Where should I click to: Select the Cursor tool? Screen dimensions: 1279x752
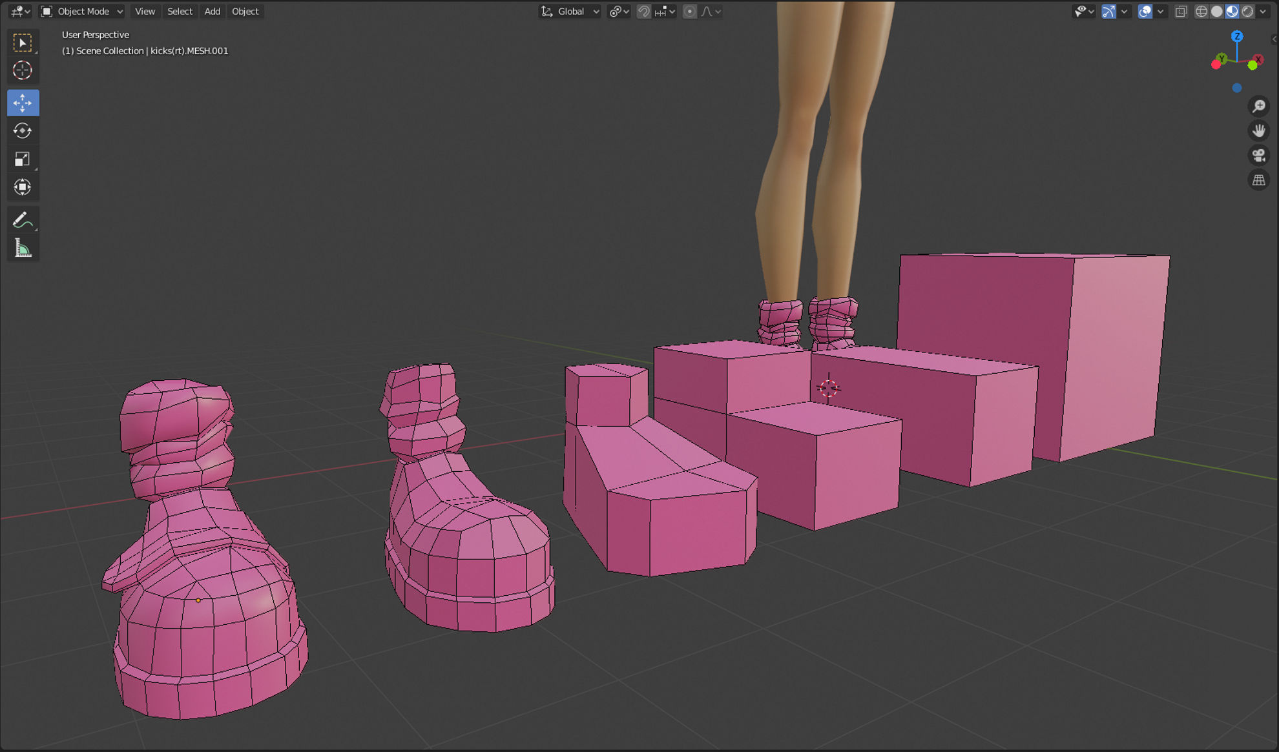[23, 70]
